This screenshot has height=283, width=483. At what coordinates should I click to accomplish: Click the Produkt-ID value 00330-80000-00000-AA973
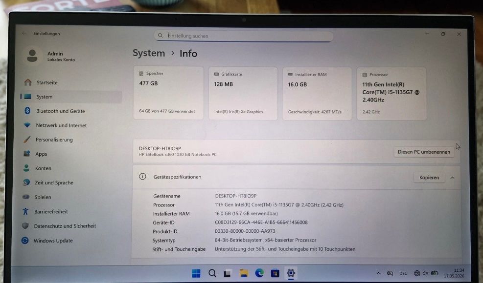[x=245, y=231]
